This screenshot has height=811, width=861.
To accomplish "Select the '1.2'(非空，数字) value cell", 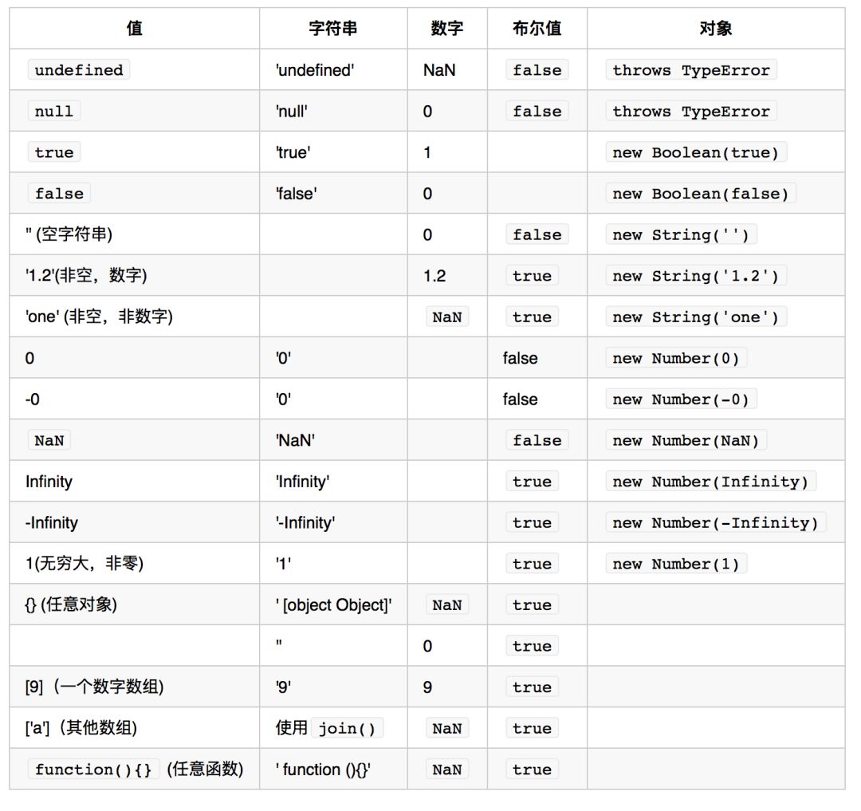I will click(86, 276).
